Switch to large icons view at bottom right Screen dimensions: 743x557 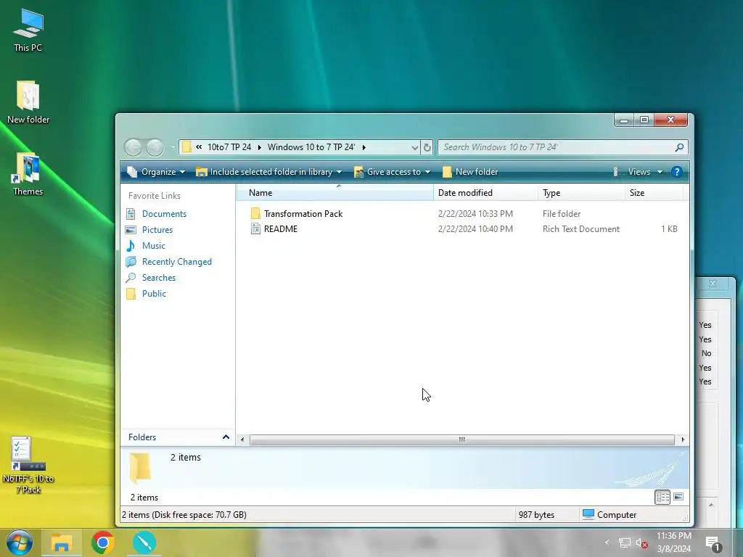(678, 497)
